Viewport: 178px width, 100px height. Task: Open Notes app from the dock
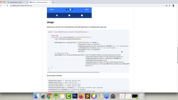pyautogui.click(x=62, y=96)
